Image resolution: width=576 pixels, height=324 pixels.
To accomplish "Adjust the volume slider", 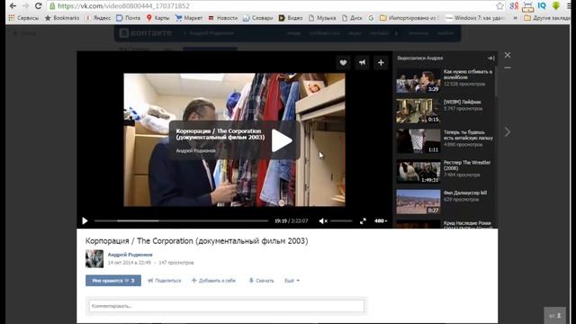I will (341, 220).
